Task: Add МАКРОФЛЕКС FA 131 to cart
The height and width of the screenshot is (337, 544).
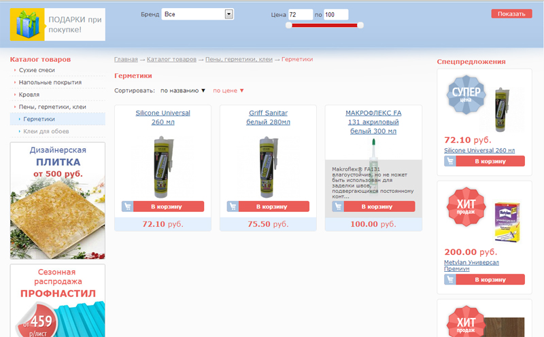Action: coord(379,207)
